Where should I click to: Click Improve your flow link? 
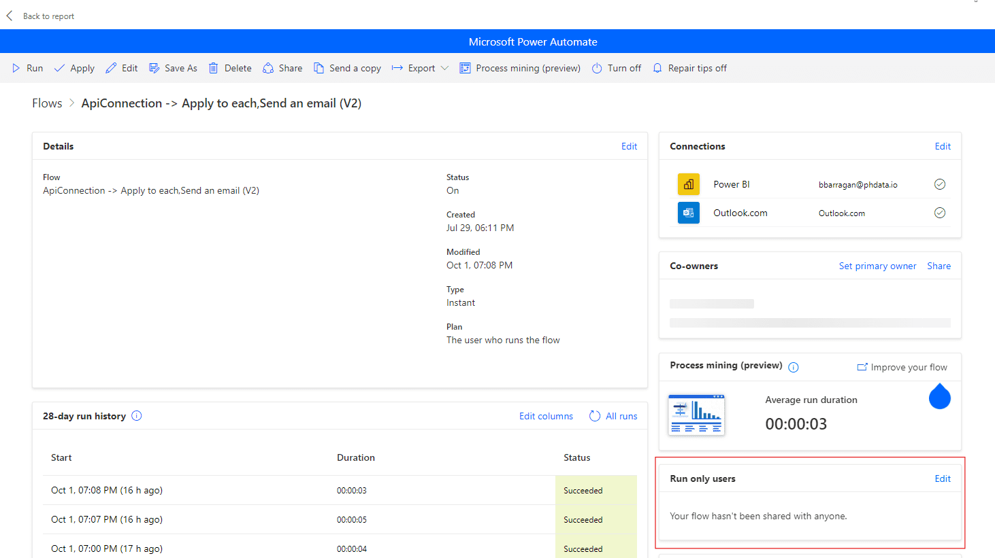click(909, 367)
